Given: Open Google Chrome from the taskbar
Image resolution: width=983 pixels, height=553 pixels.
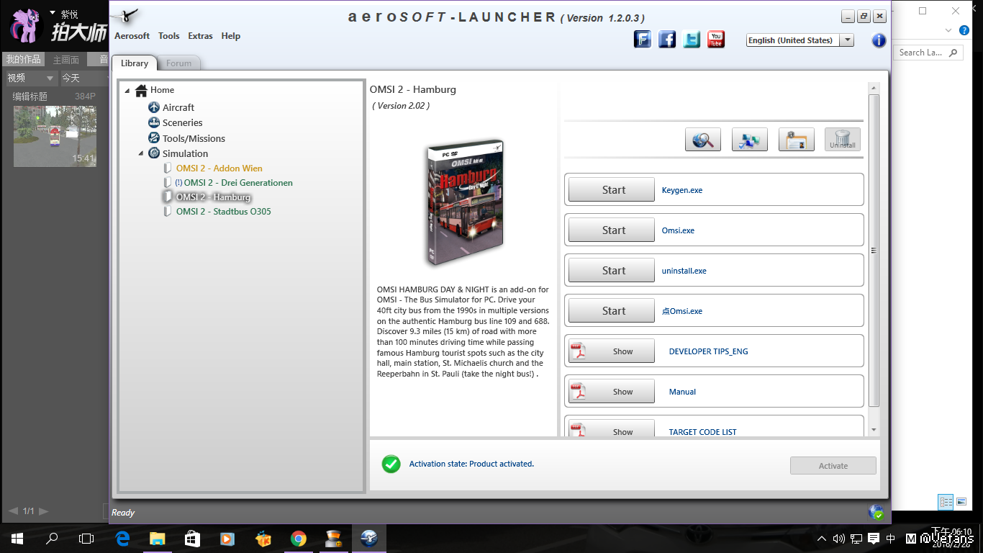Looking at the screenshot, I should pyautogui.click(x=298, y=538).
